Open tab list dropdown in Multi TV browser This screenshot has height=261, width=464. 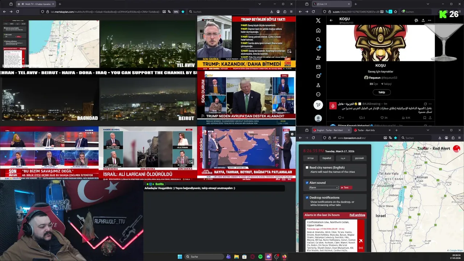260,4
